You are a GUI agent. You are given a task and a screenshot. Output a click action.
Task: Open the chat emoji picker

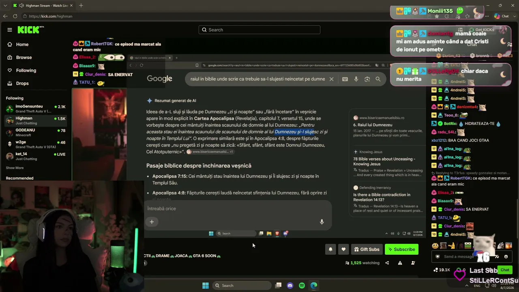[x=506, y=256]
